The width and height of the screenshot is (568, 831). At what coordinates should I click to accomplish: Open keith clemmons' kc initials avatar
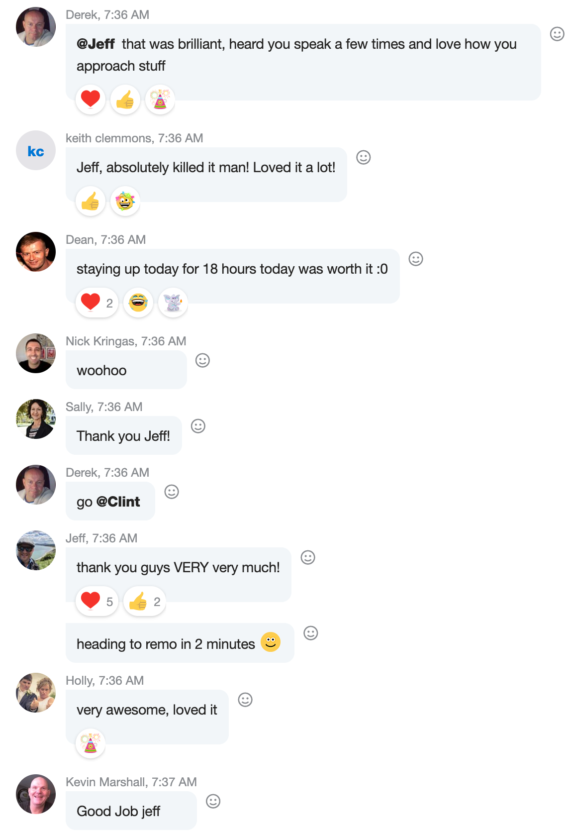pyautogui.click(x=36, y=150)
